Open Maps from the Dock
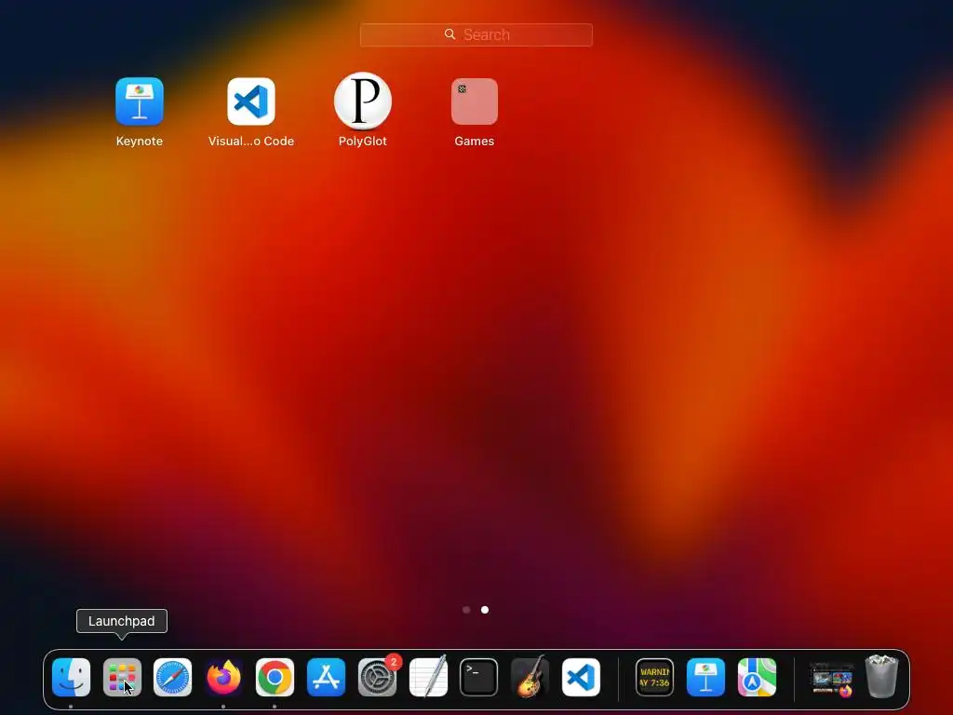The height and width of the screenshot is (715, 953). tap(757, 677)
